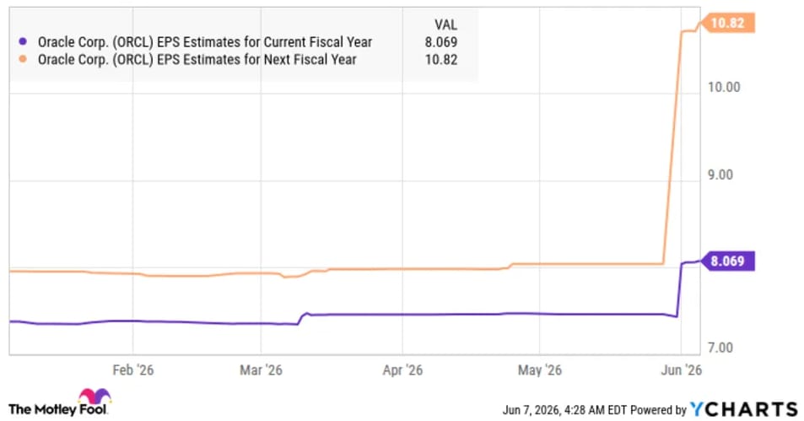Viewport: 804px width, 421px height.
Task: Click The Motley Fool text wordmark
Action: (x=58, y=409)
